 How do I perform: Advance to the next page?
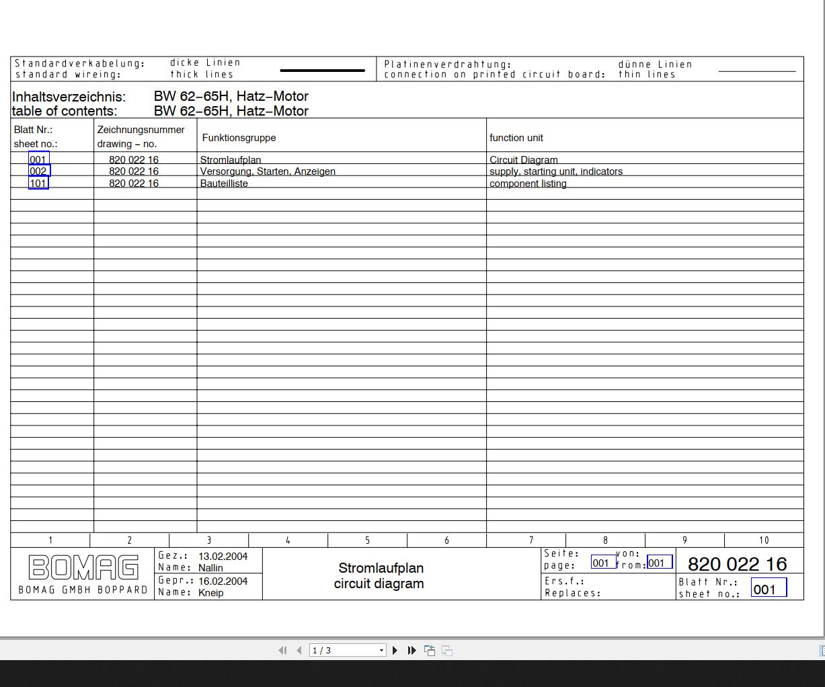(395, 650)
